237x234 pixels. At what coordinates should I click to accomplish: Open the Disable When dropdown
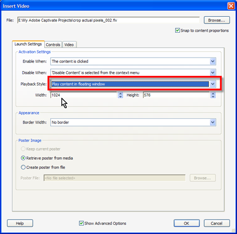pos(133,73)
